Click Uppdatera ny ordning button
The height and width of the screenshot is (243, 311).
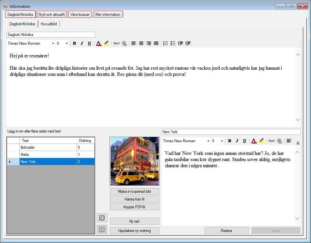click(x=134, y=230)
